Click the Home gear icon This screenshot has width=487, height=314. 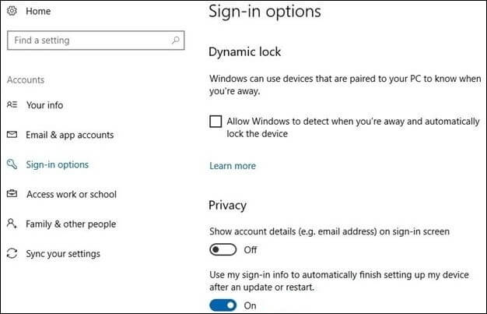12,12
